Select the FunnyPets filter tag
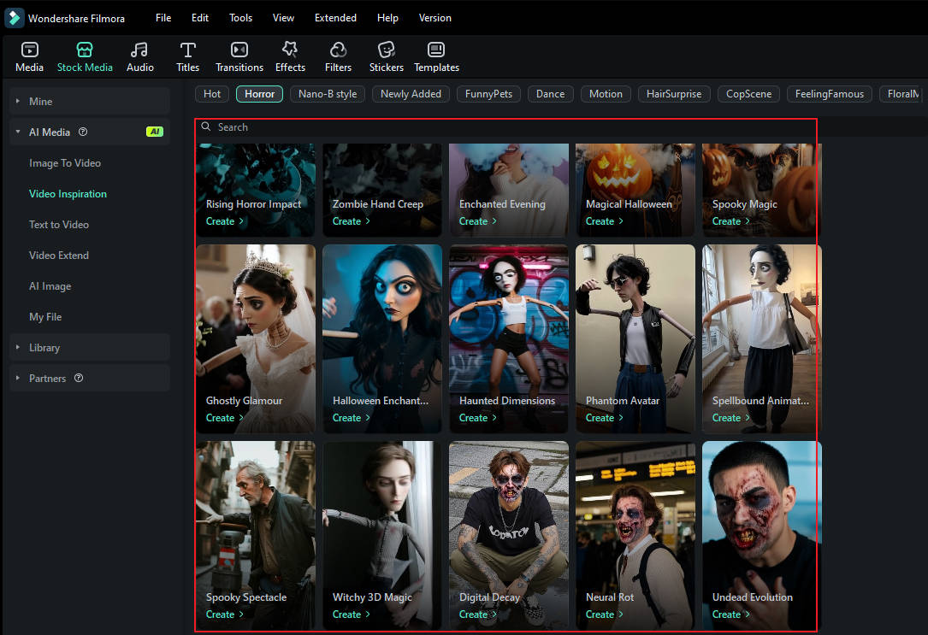Viewport: 928px width, 635px height. 488,94
